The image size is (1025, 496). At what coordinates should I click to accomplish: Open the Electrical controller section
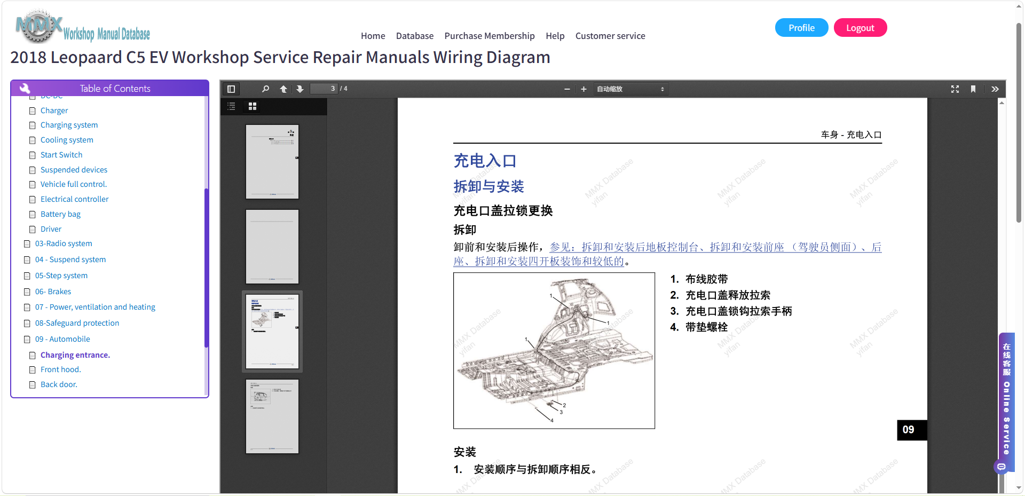pyautogui.click(x=74, y=199)
